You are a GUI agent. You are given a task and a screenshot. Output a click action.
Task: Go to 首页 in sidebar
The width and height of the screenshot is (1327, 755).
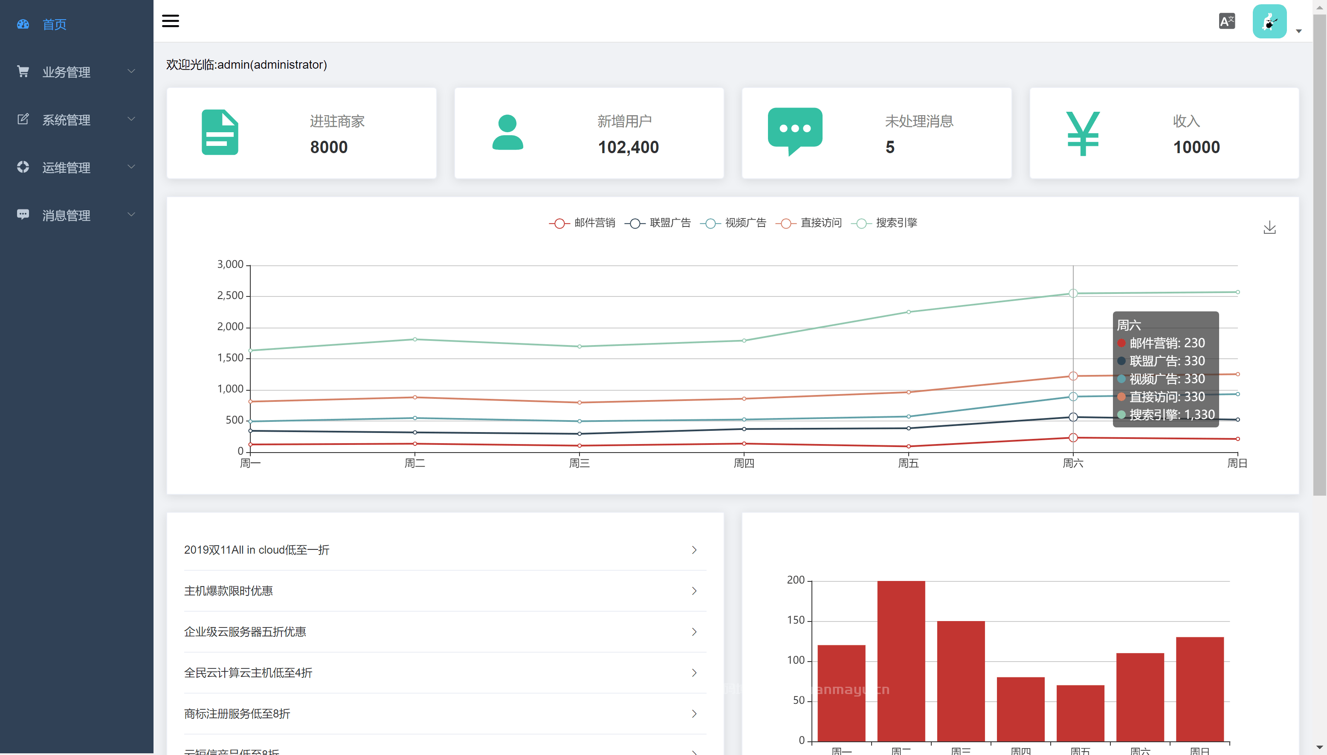(x=54, y=24)
